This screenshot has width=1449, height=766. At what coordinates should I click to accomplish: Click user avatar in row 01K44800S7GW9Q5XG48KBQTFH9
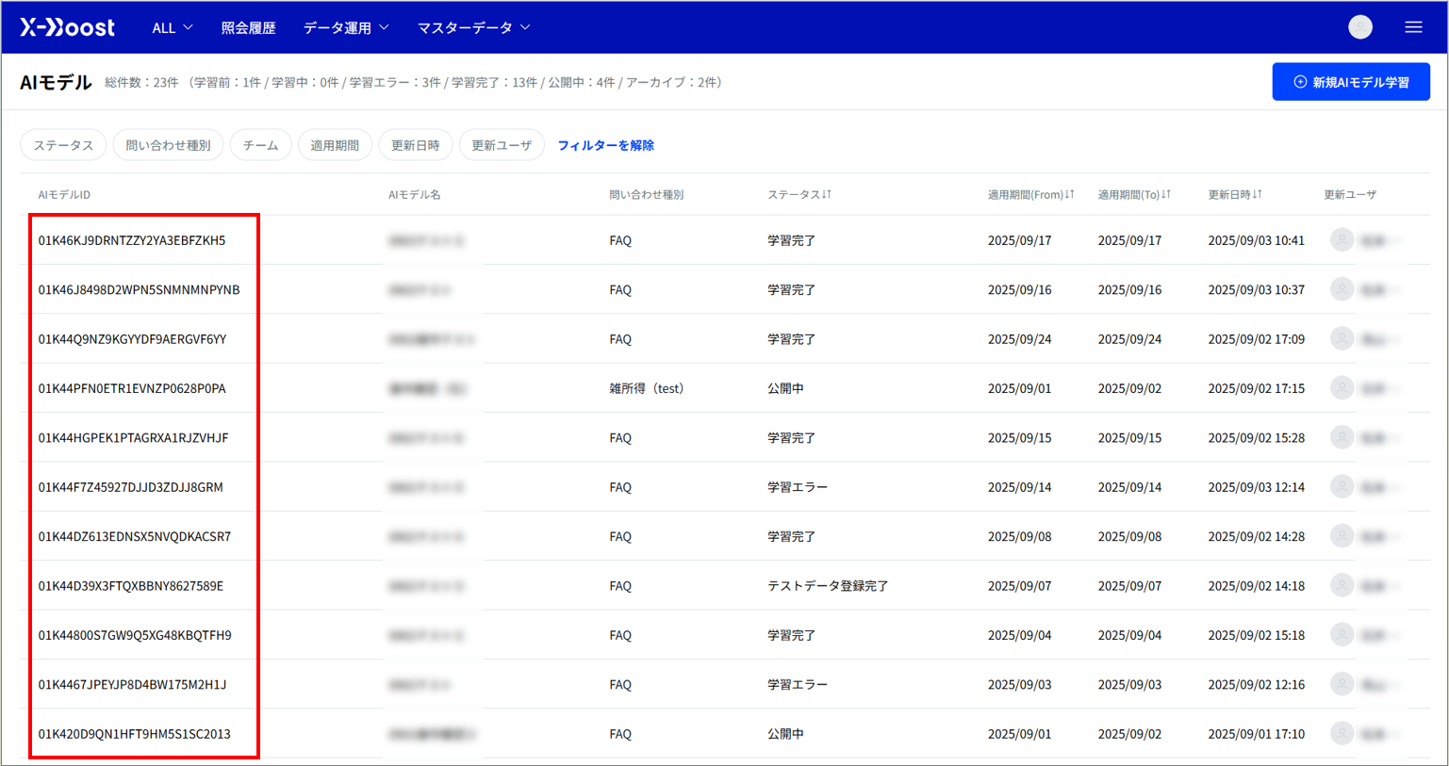[1342, 635]
